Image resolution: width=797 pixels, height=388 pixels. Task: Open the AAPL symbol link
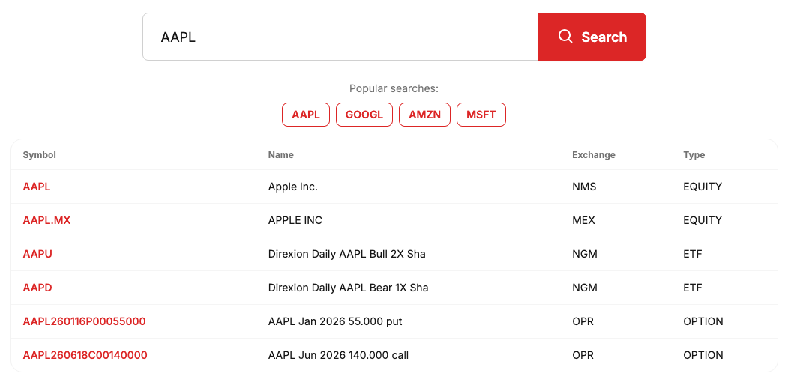click(x=37, y=187)
